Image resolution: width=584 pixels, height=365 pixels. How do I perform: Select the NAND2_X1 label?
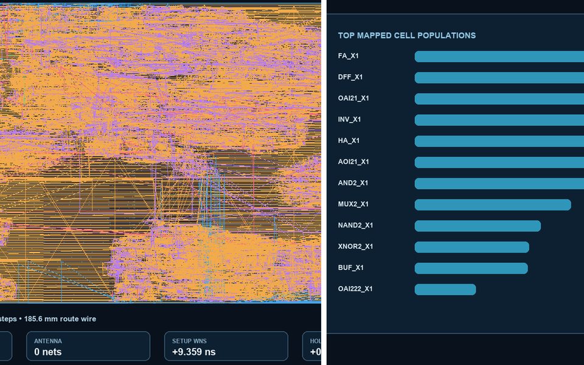[x=355, y=225]
